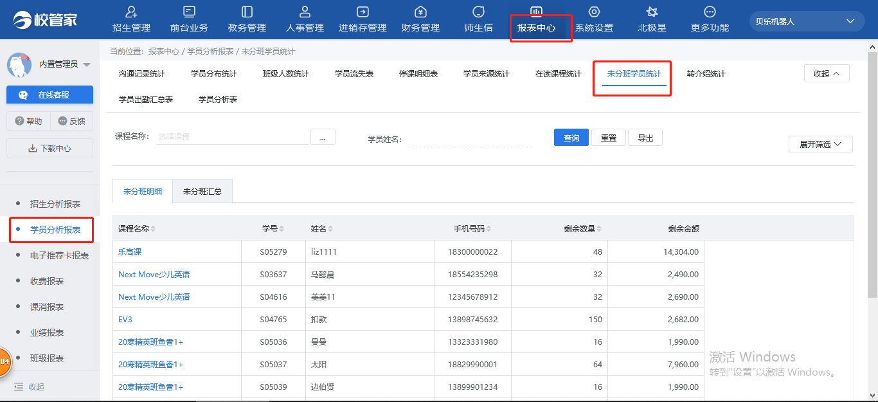Open 业绩报表 in sidebar
Image resolution: width=878 pixels, height=402 pixels.
coord(47,333)
